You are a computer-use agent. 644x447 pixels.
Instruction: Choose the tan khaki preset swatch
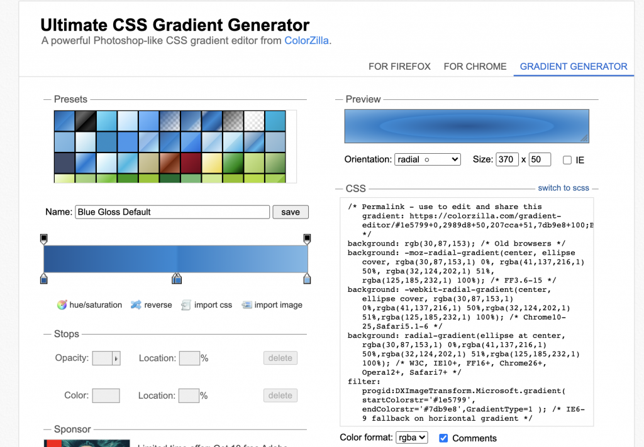tap(149, 163)
